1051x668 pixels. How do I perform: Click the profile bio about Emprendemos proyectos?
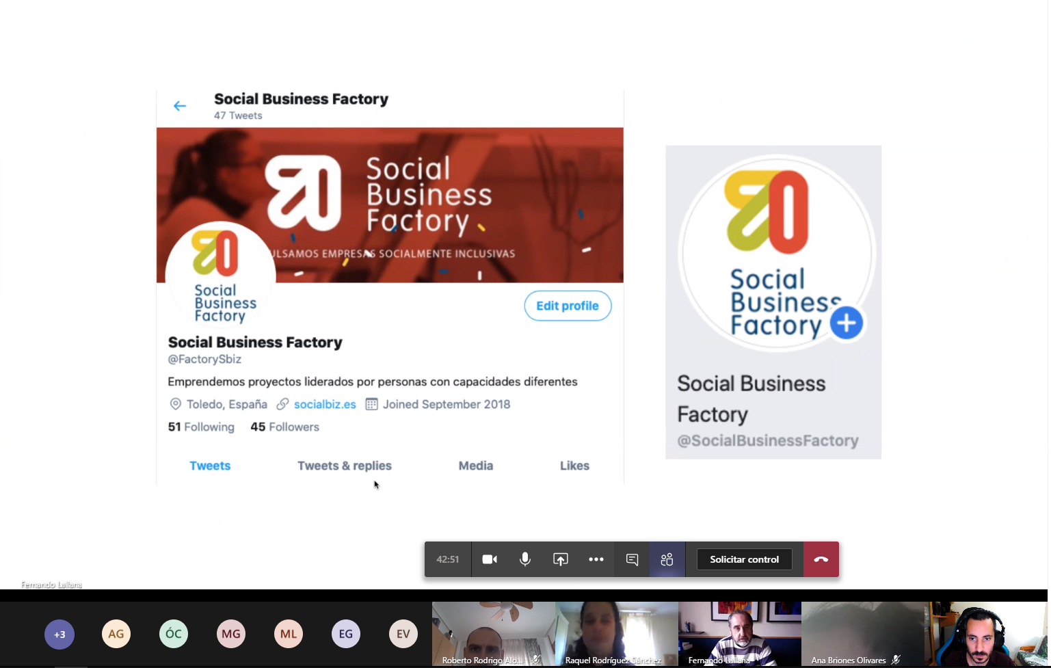click(373, 382)
